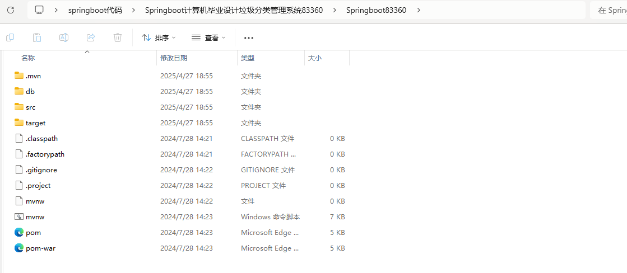This screenshot has height=273, width=627.
Task: Click .classpath's 2024/7/28 14:21 date
Action: tap(187, 139)
